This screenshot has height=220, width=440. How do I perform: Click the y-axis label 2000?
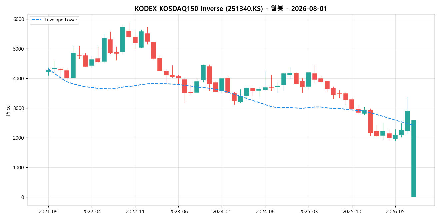(x=19, y=138)
